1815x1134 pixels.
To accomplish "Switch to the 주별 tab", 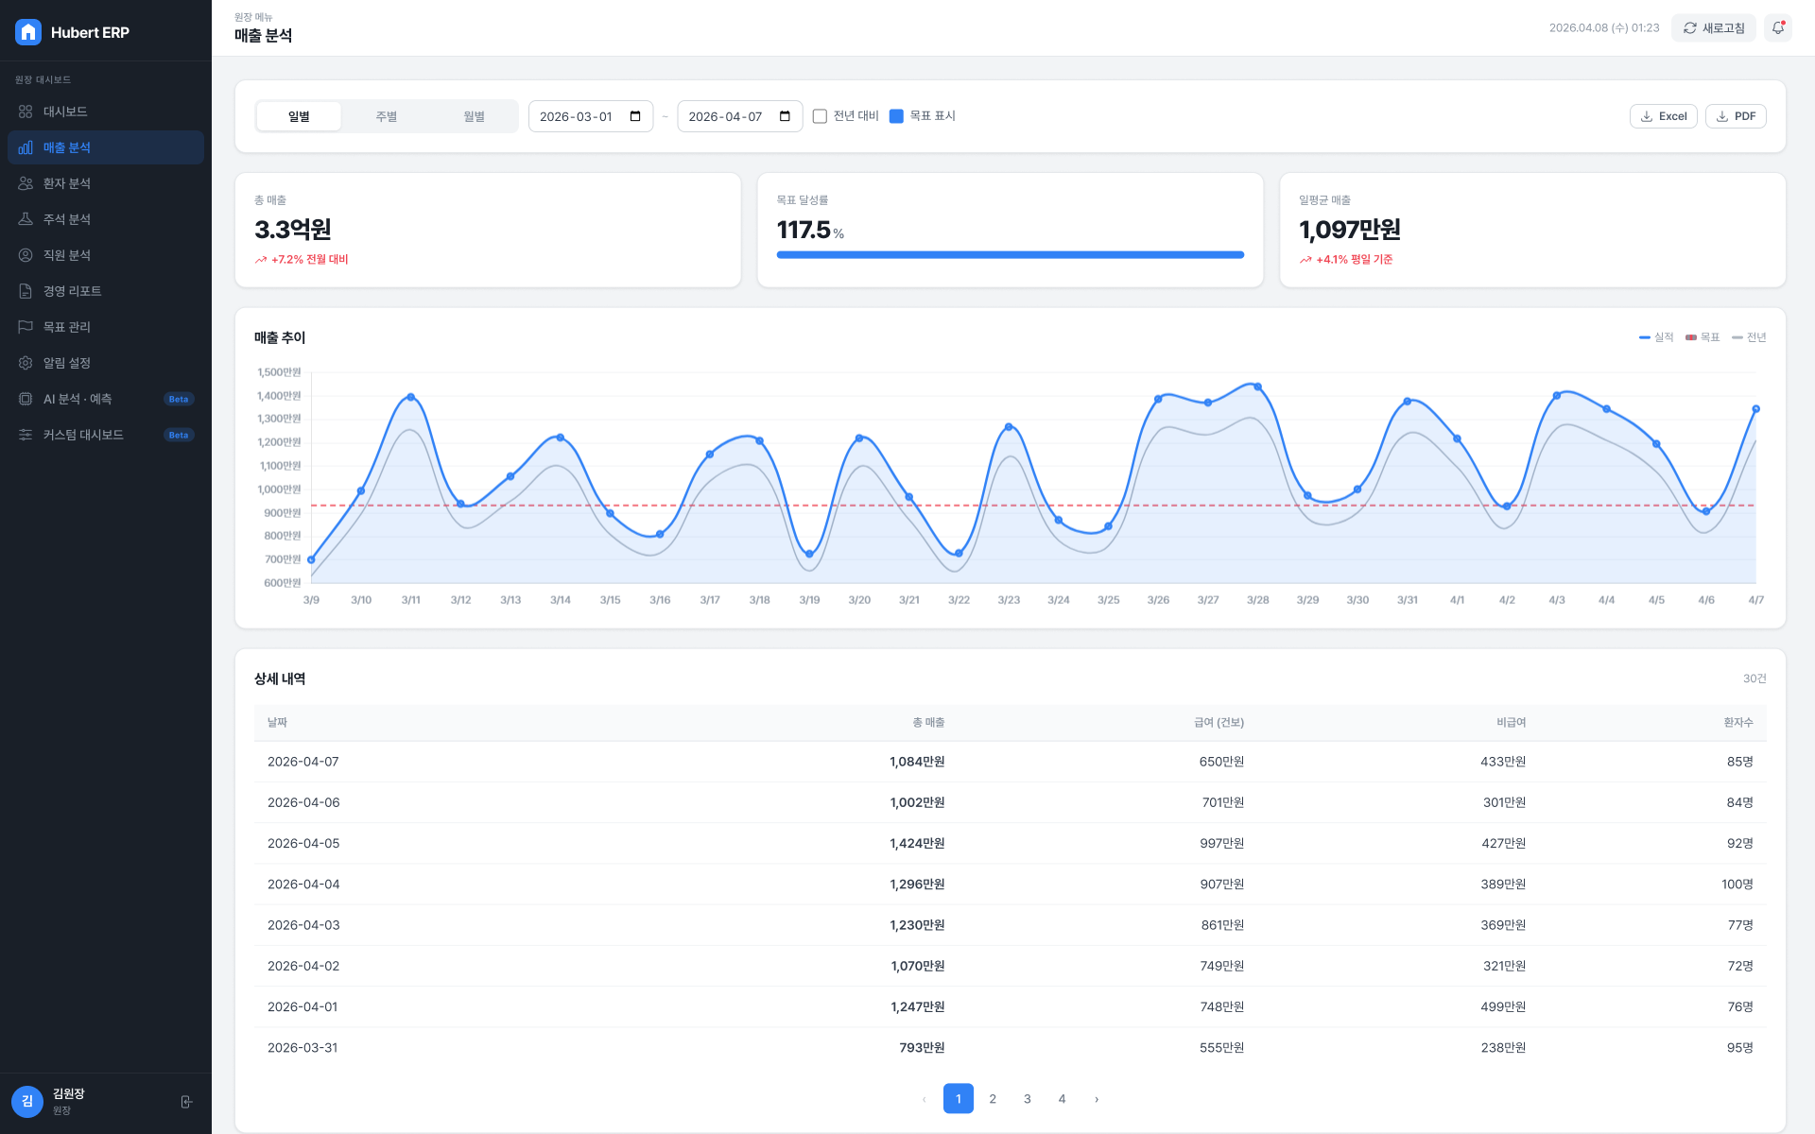I will click(387, 116).
